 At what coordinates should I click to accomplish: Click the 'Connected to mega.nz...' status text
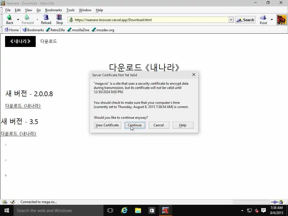point(39,202)
